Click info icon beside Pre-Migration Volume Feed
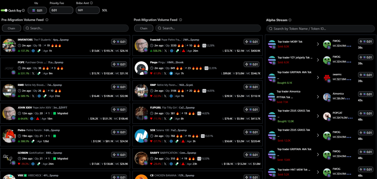The height and width of the screenshot is (179, 377). pos(47,20)
